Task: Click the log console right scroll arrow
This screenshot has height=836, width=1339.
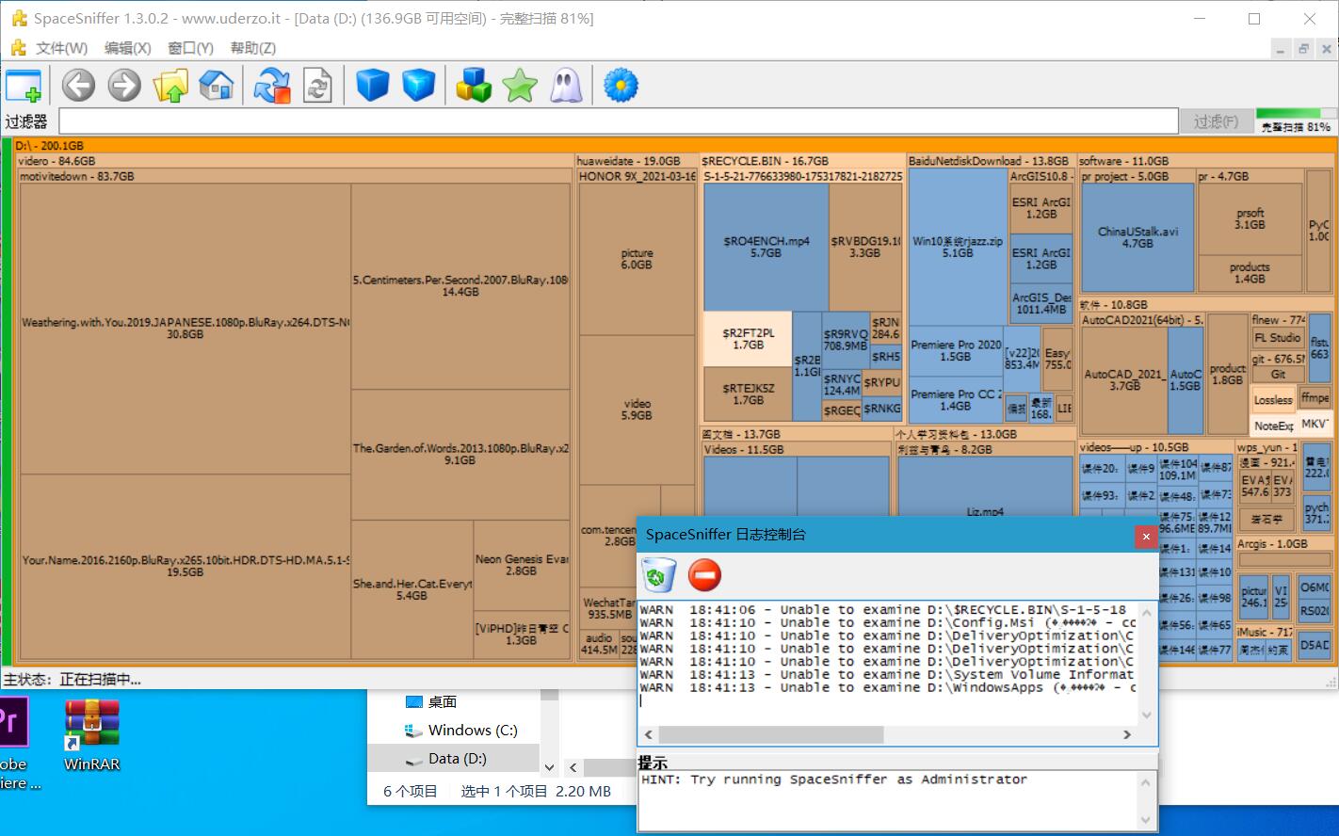Action: [x=1127, y=734]
